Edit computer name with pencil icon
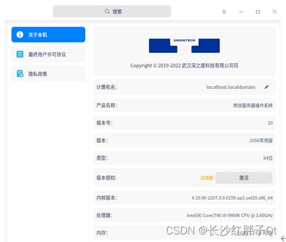 point(266,87)
